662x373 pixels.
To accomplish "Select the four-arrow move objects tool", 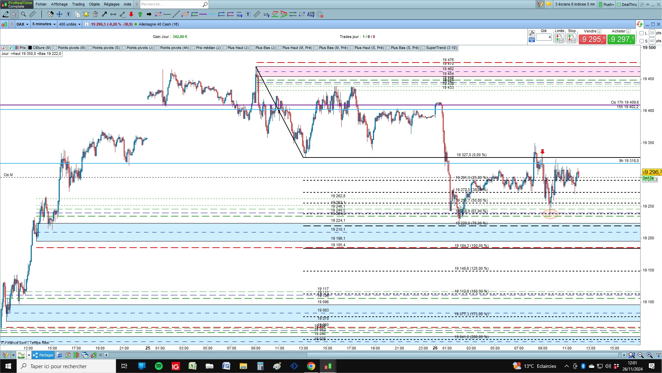I will 59,14.
